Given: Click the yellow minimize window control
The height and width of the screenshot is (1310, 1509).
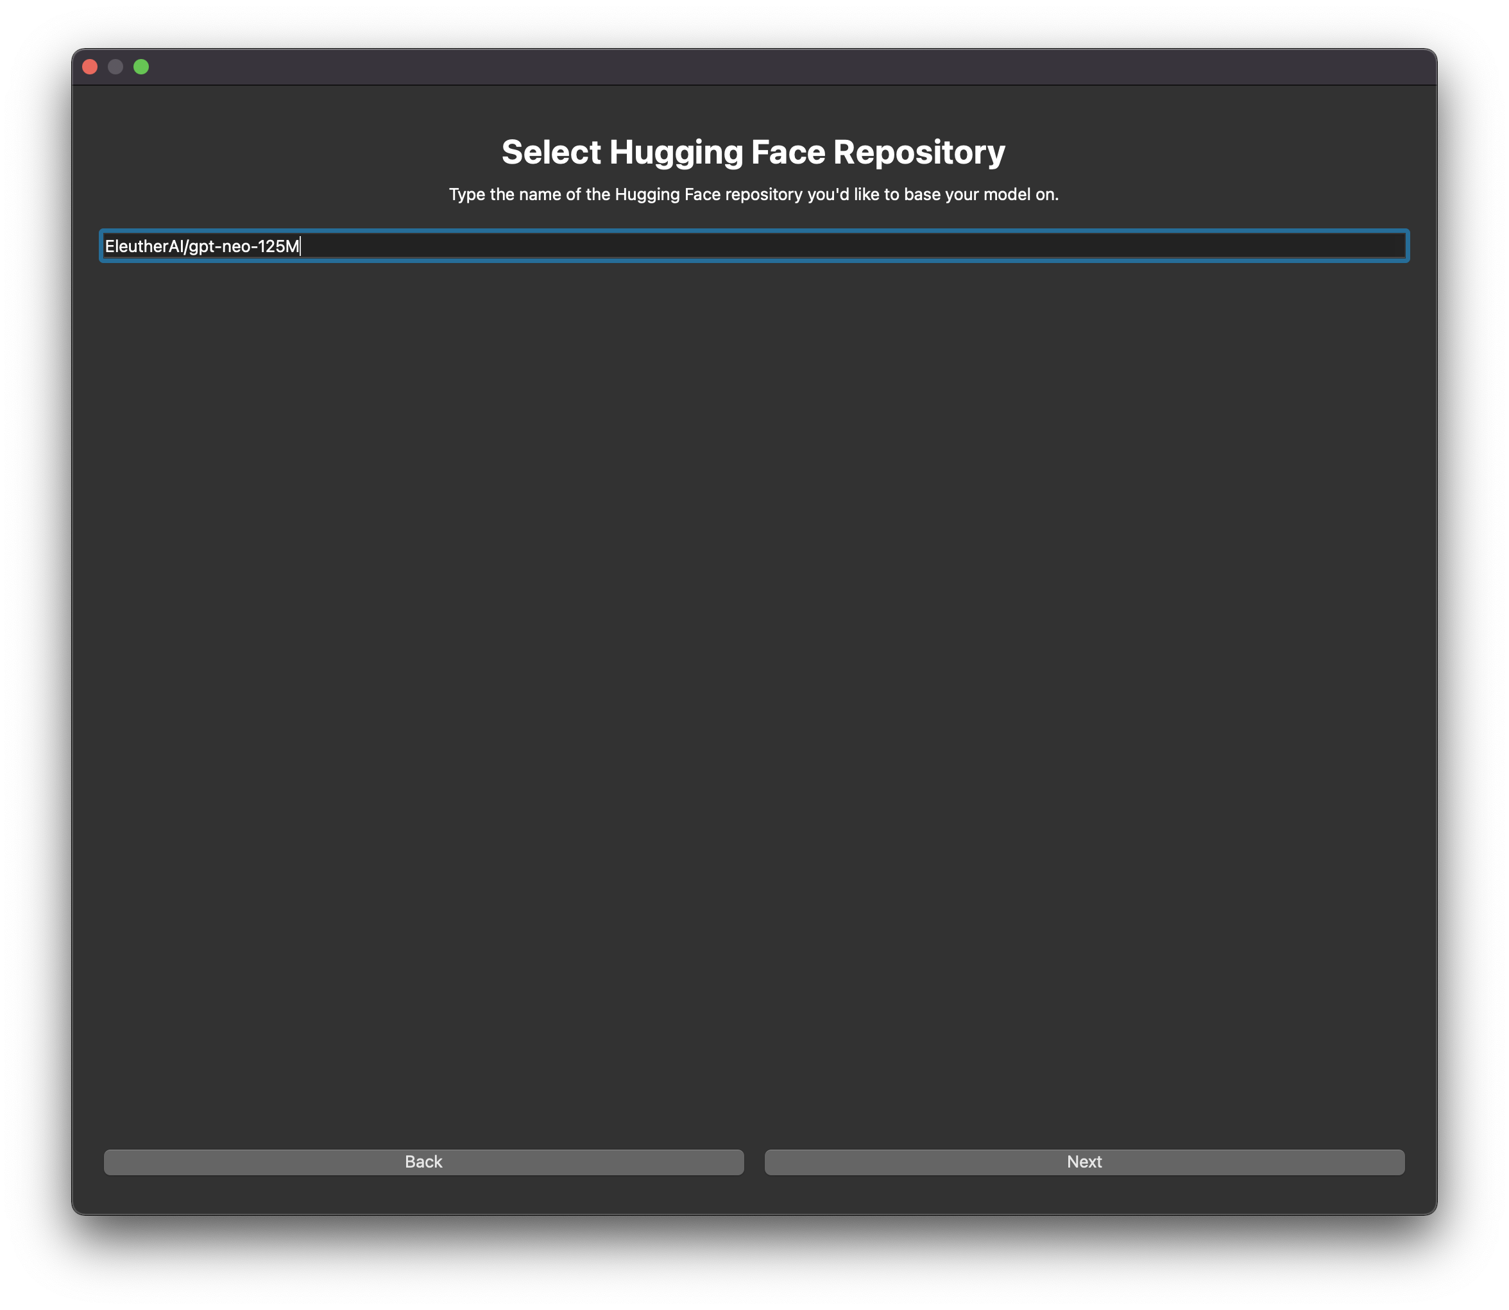Looking at the screenshot, I should [x=115, y=67].
